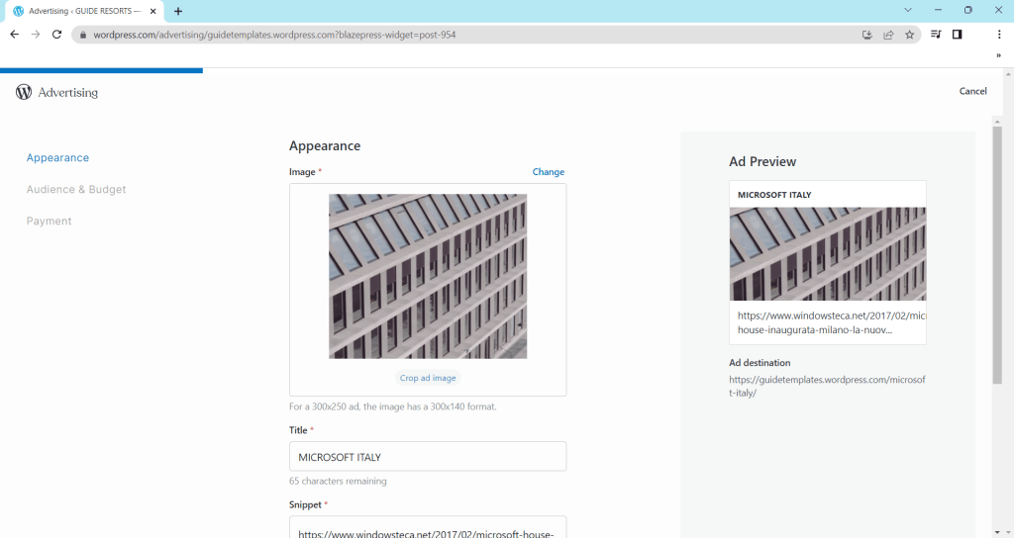Image resolution: width=1014 pixels, height=538 pixels.
Task: Click the page's vertical scrollbar
Action: [x=997, y=255]
